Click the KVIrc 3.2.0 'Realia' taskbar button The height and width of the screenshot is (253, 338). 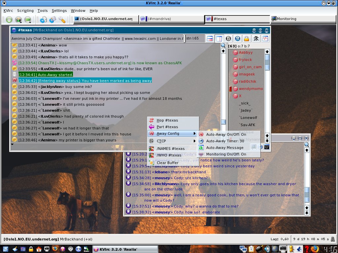[x=125, y=249]
